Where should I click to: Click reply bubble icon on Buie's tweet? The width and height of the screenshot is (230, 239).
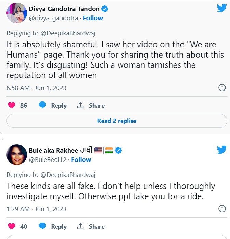point(42,226)
